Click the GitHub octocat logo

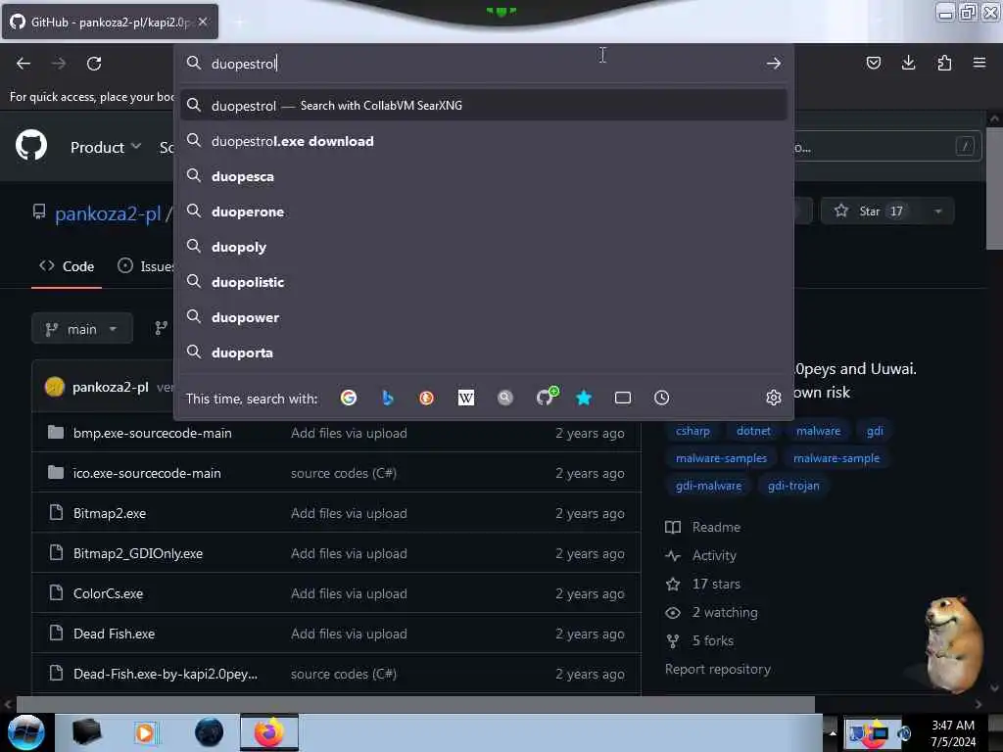[31, 146]
